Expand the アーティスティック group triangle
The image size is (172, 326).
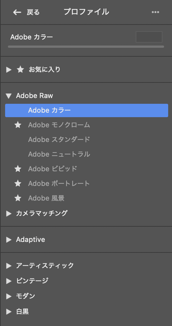[9, 266]
